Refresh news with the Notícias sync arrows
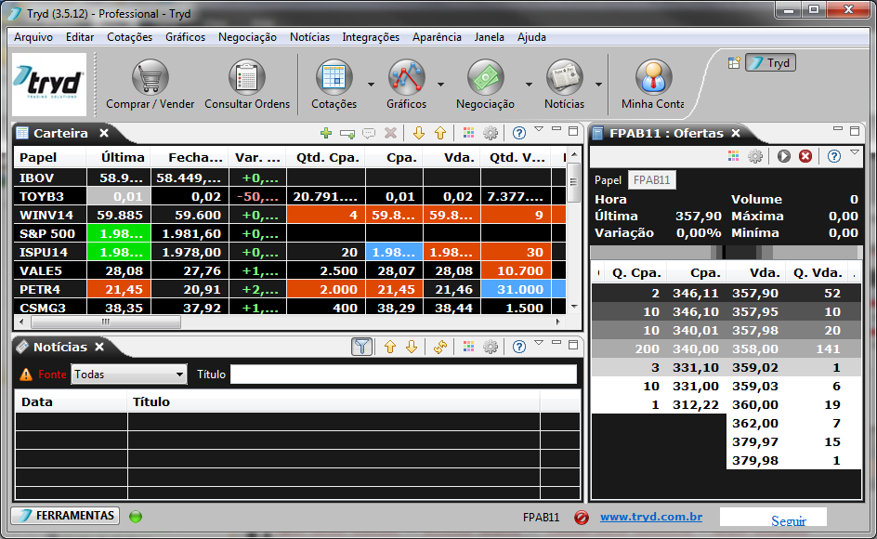877x539 pixels. pos(440,347)
